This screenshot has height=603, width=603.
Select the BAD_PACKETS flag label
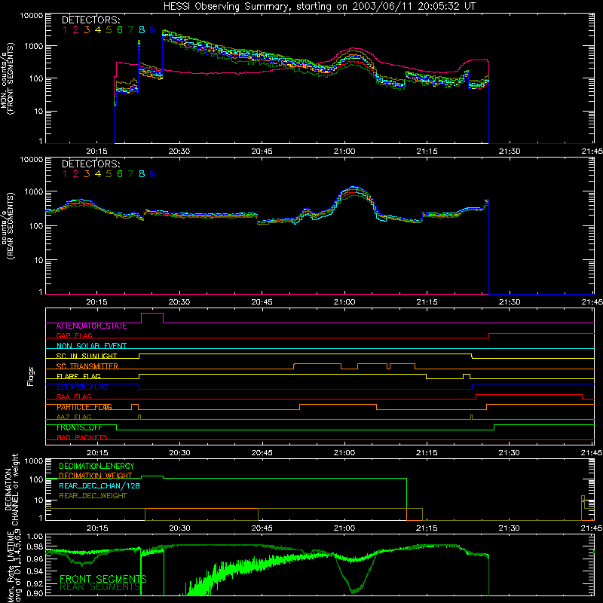coord(82,437)
